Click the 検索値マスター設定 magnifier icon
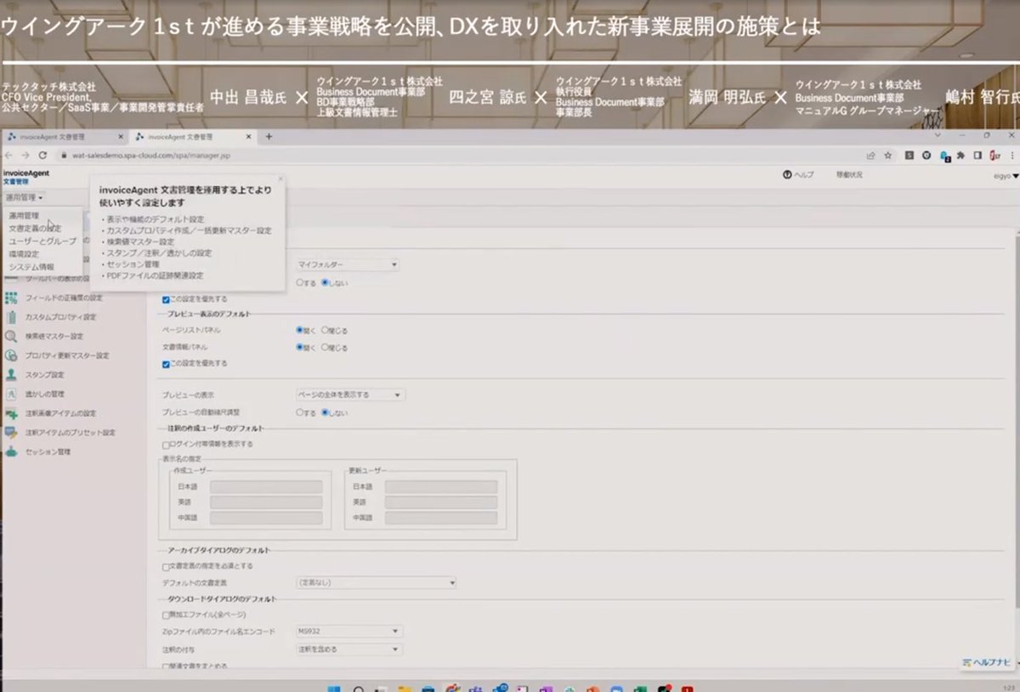The height and width of the screenshot is (692, 1020). pos(11,336)
